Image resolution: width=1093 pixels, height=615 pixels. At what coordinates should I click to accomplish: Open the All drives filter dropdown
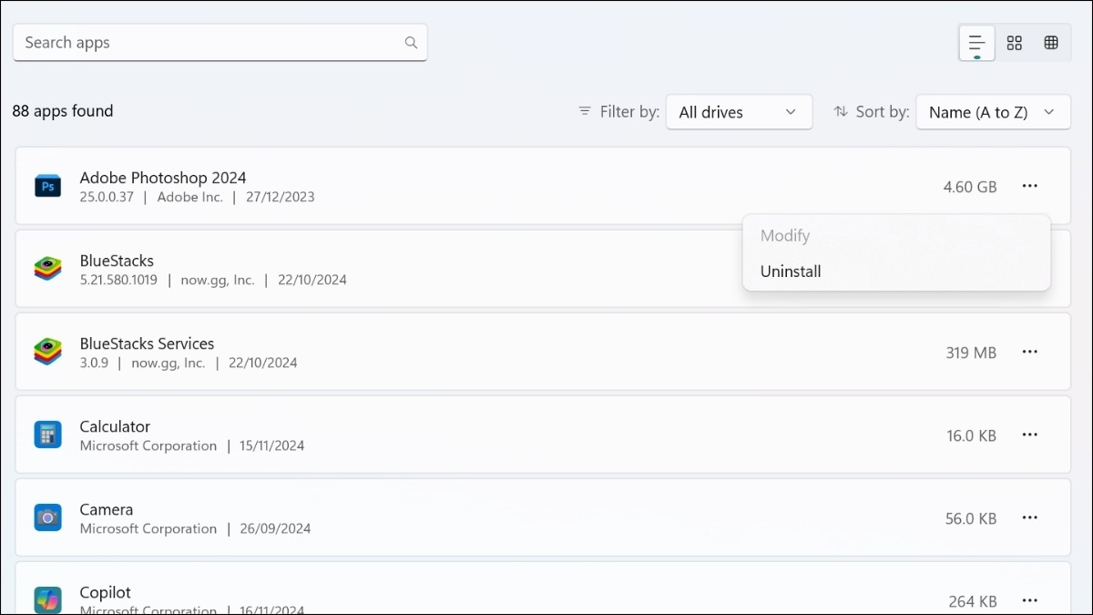coord(739,112)
